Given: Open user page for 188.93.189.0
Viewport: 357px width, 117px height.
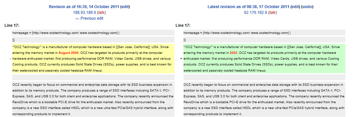Looking at the screenshot, I should click(85, 13).
